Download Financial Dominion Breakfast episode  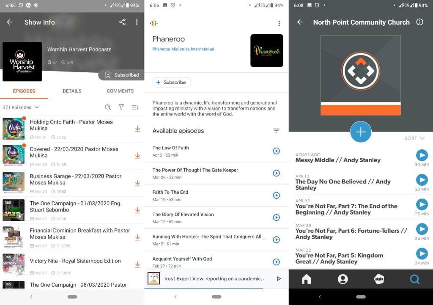point(137,237)
